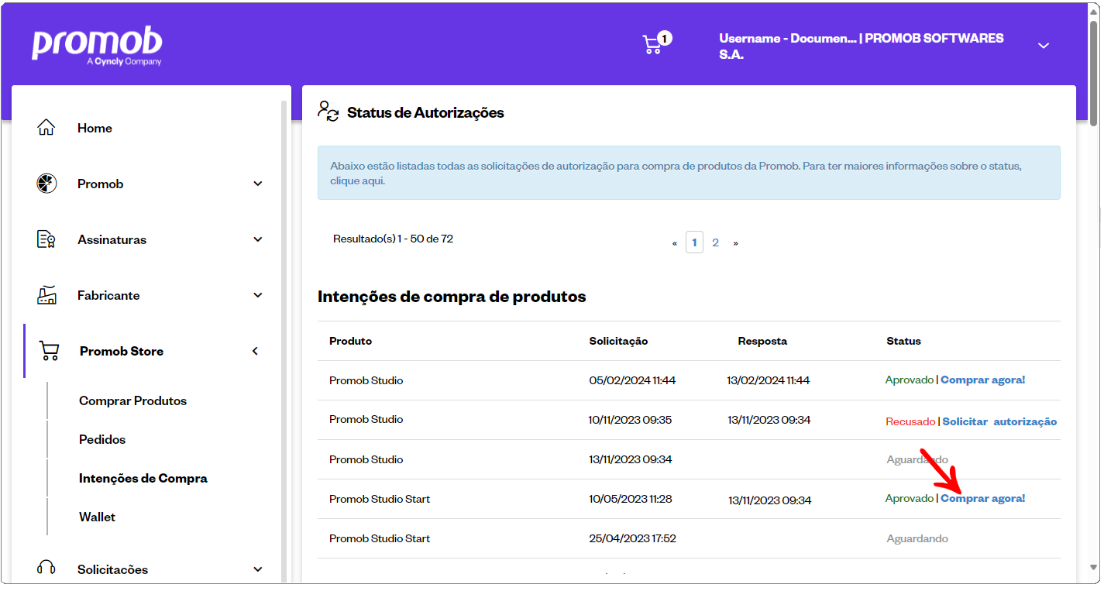Click Comprar agora! for Promob Studio 05/02/2024
This screenshot has width=1104, height=598.
pos(982,380)
